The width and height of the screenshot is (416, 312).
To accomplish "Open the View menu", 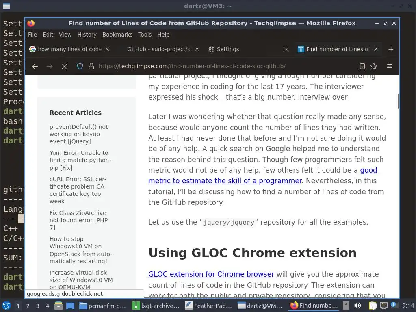I will click(65, 35).
